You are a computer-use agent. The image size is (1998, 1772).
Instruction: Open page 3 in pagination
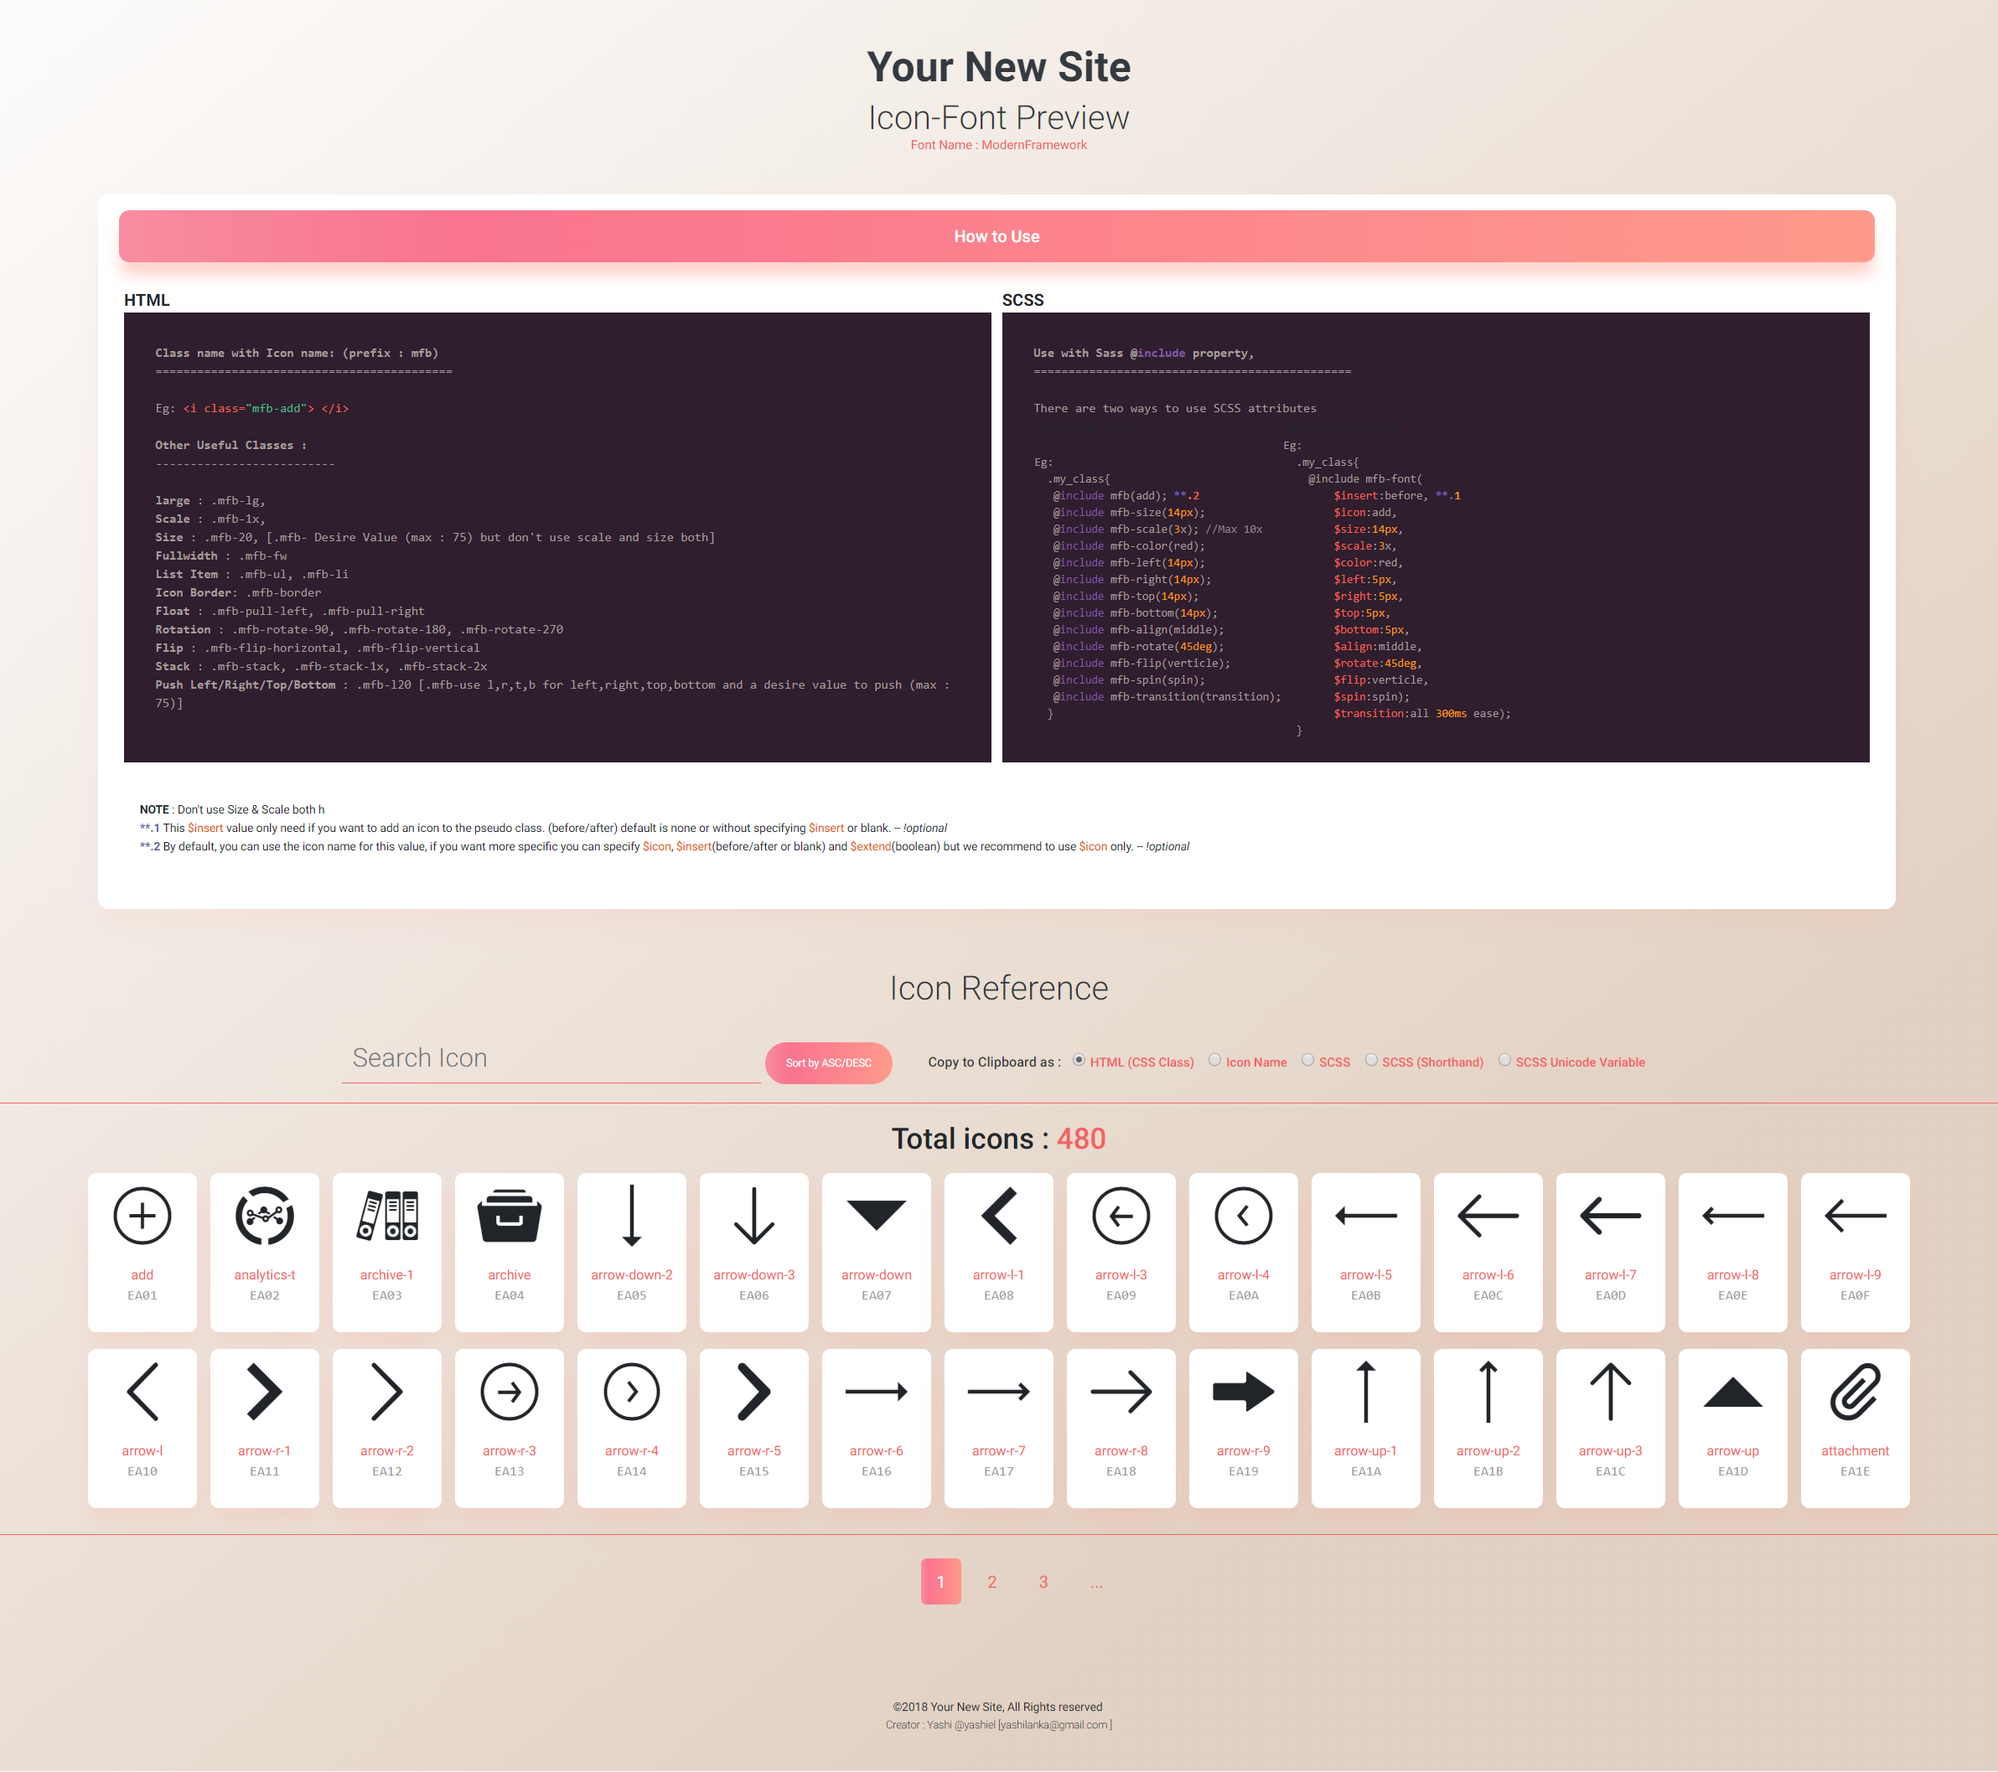[x=1043, y=1582]
